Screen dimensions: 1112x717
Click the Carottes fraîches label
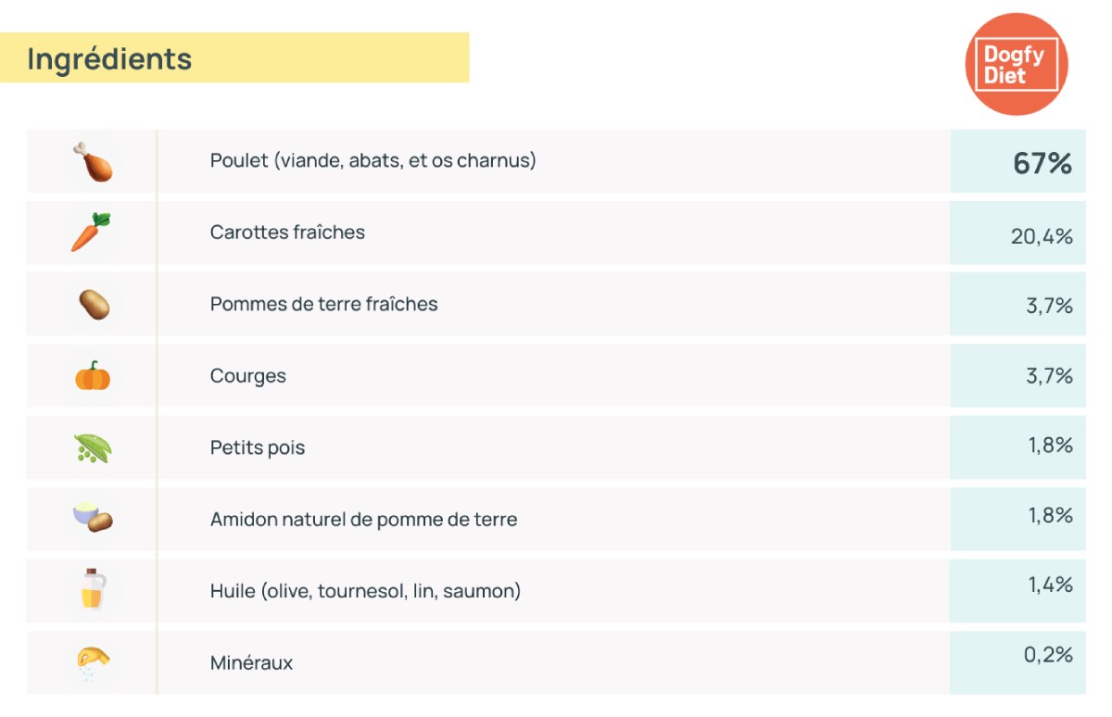[x=287, y=233]
